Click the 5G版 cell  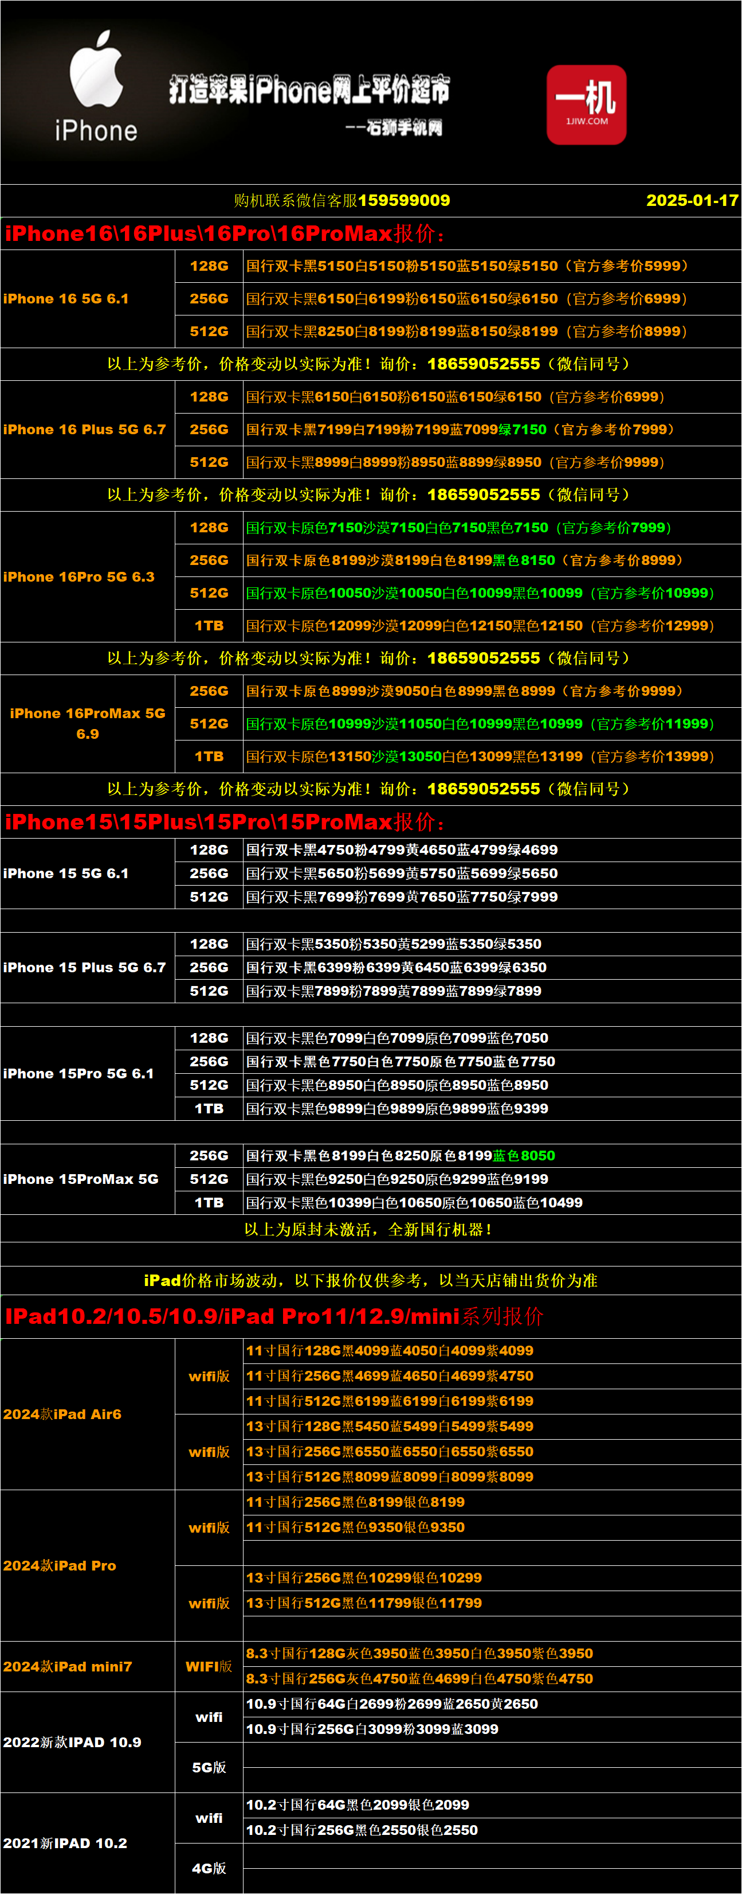[209, 1768]
